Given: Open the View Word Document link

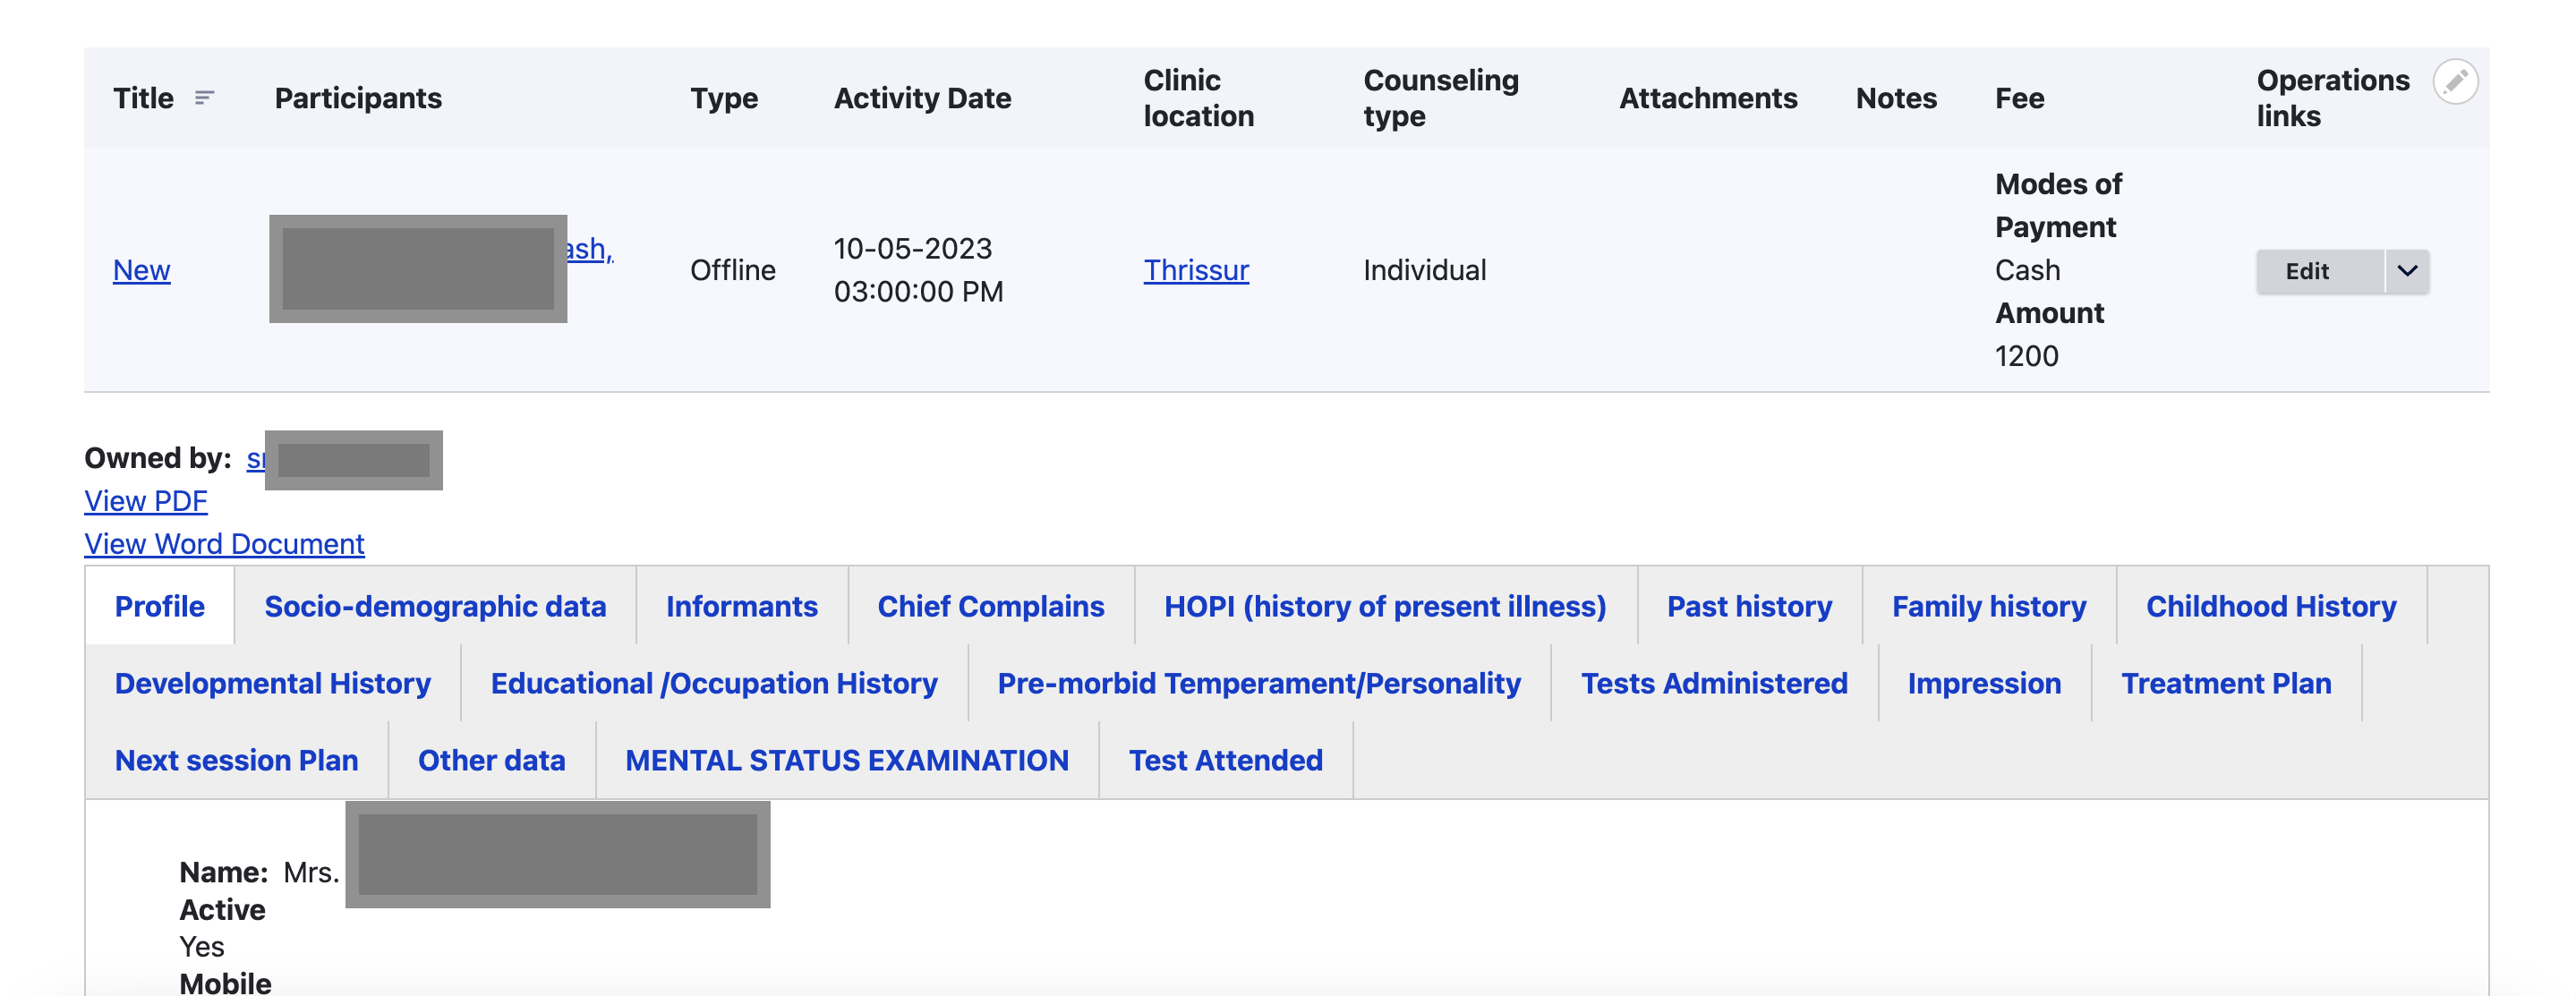Looking at the screenshot, I should click(x=224, y=544).
